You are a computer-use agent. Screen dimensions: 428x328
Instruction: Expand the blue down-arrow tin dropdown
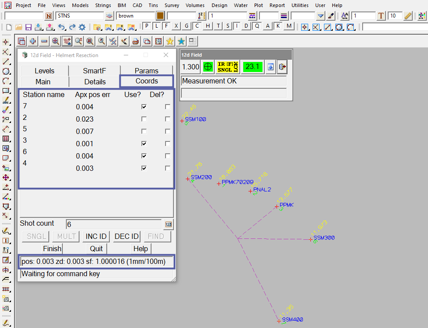321,16
